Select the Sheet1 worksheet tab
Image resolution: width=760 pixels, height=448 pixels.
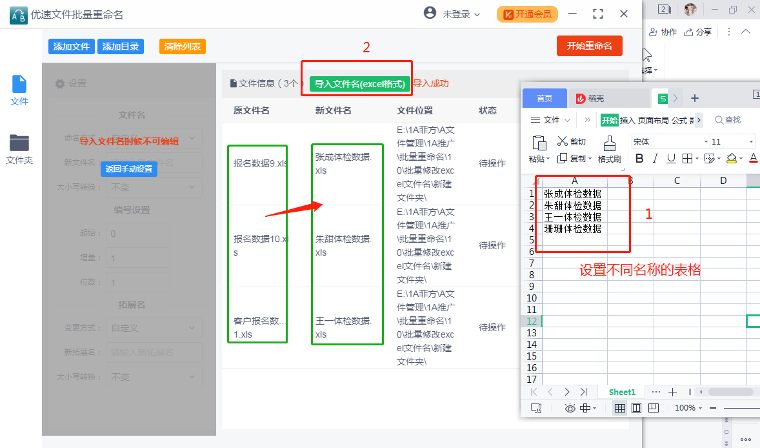click(622, 392)
